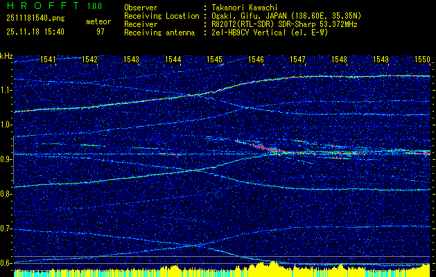
Task: Click time marker 1548
Action: pos(339,59)
